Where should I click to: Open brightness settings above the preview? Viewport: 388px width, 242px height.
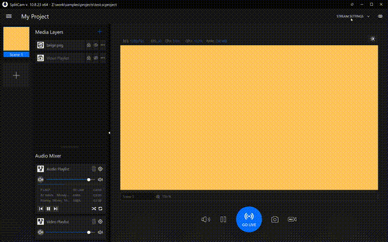[372, 39]
